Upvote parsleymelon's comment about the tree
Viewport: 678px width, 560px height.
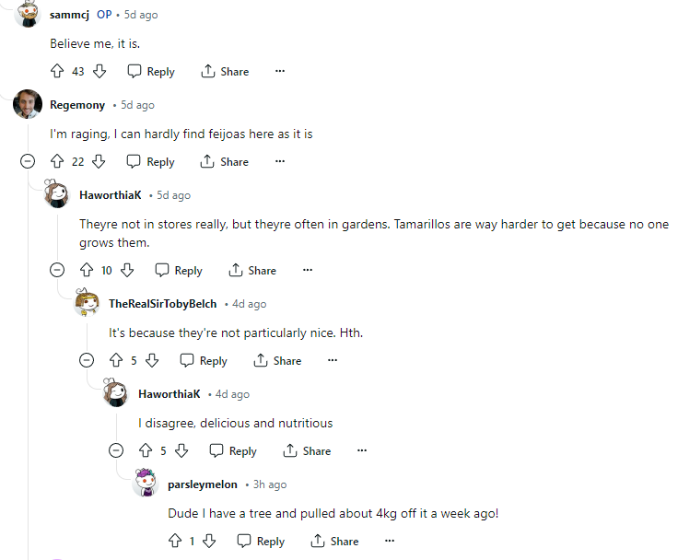(175, 541)
